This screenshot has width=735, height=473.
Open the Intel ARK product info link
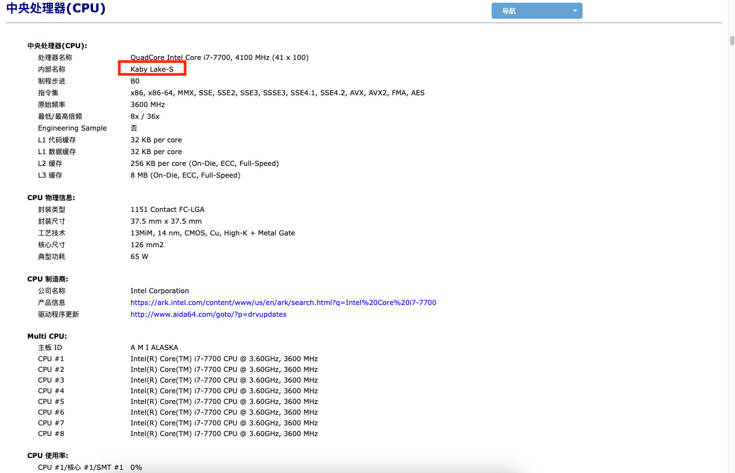click(284, 302)
